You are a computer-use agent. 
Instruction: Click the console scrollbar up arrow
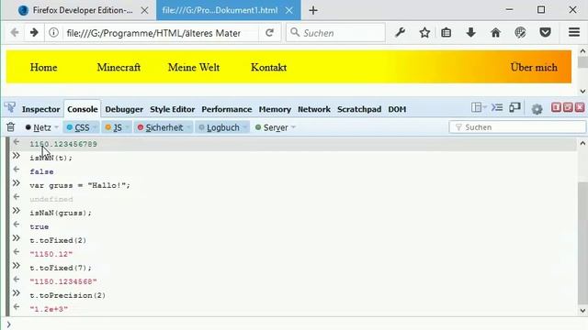(x=582, y=143)
